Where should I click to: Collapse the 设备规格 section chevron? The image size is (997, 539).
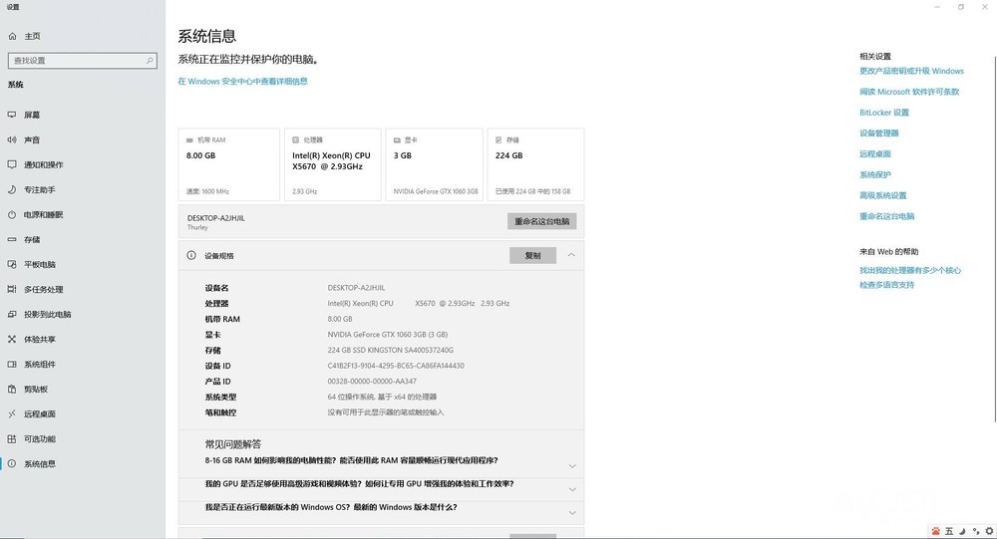(571, 255)
